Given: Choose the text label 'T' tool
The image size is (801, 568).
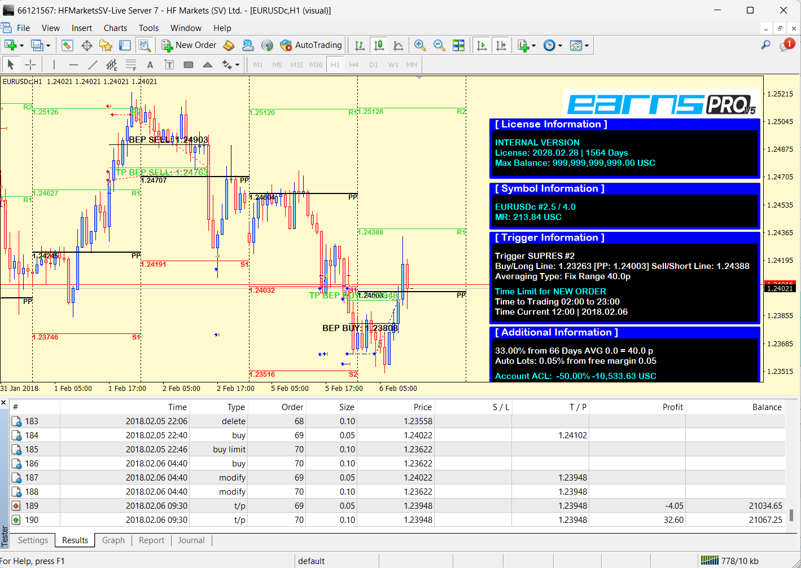Looking at the screenshot, I should pyautogui.click(x=169, y=65).
